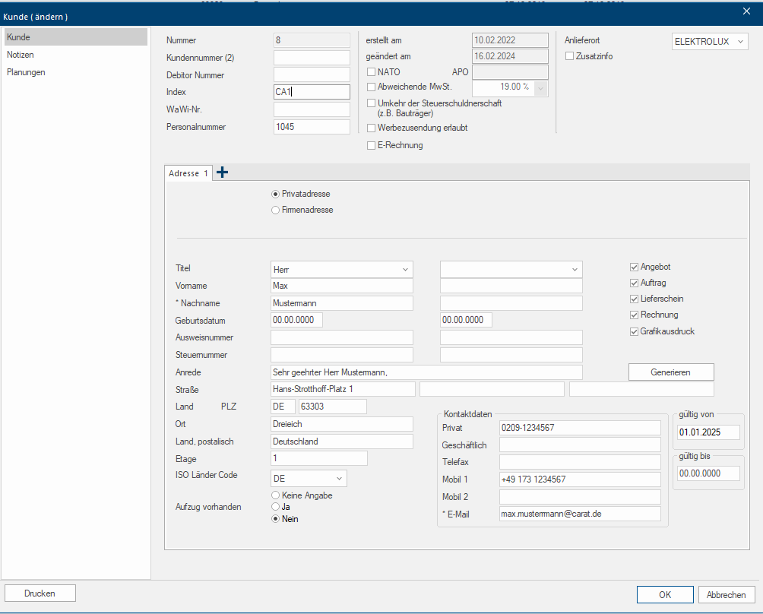Click the gültig von date field
Viewport: 763px width, 614px height.
pyautogui.click(x=708, y=432)
